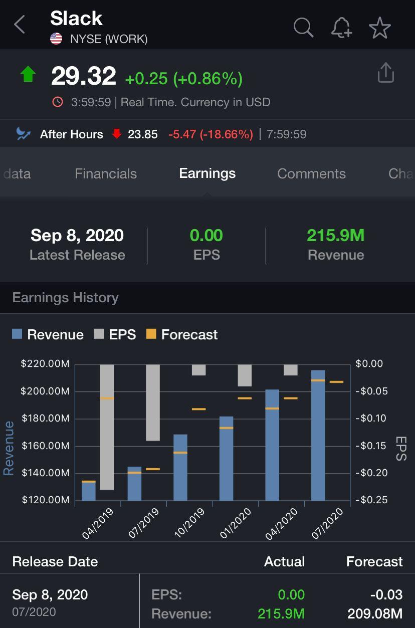Screen dimensions: 415x628
Task: Tap the After Hours moon chart icon
Action: point(23,133)
